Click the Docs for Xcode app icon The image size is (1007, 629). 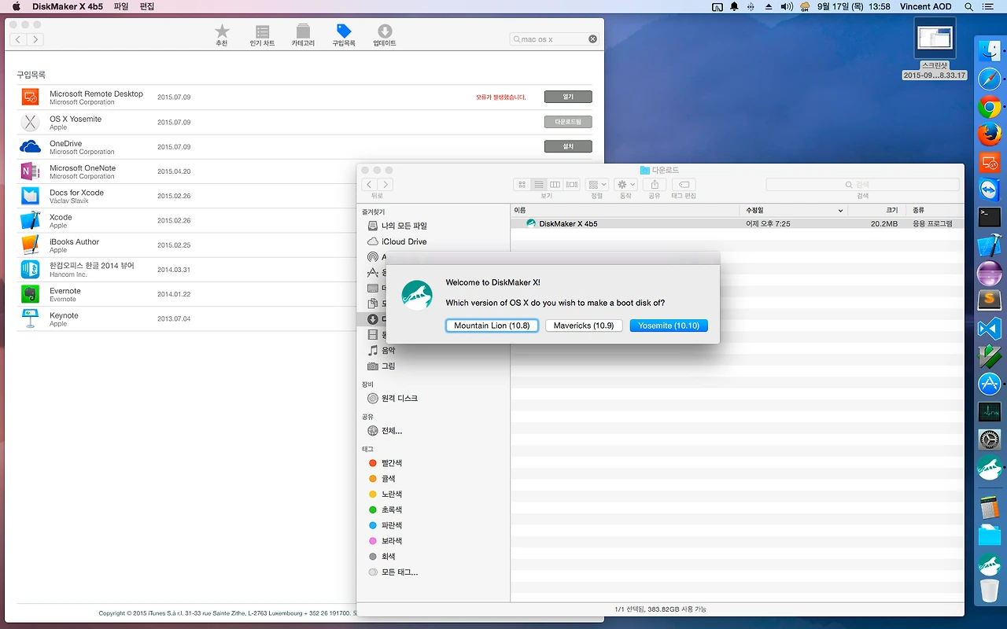(x=30, y=196)
